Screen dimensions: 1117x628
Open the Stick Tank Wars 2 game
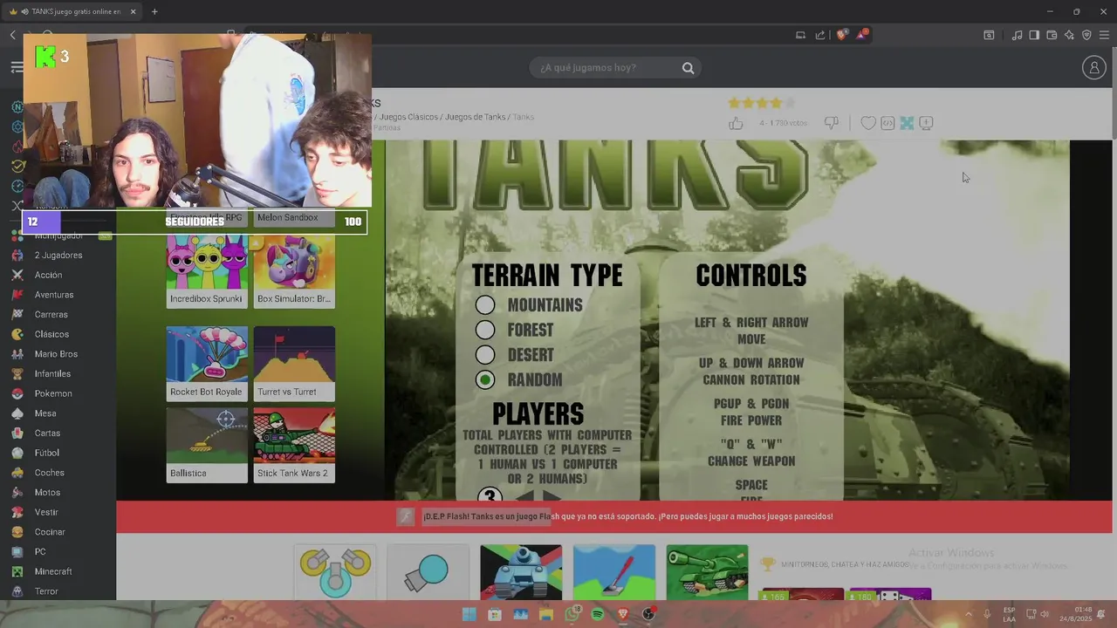(294, 445)
